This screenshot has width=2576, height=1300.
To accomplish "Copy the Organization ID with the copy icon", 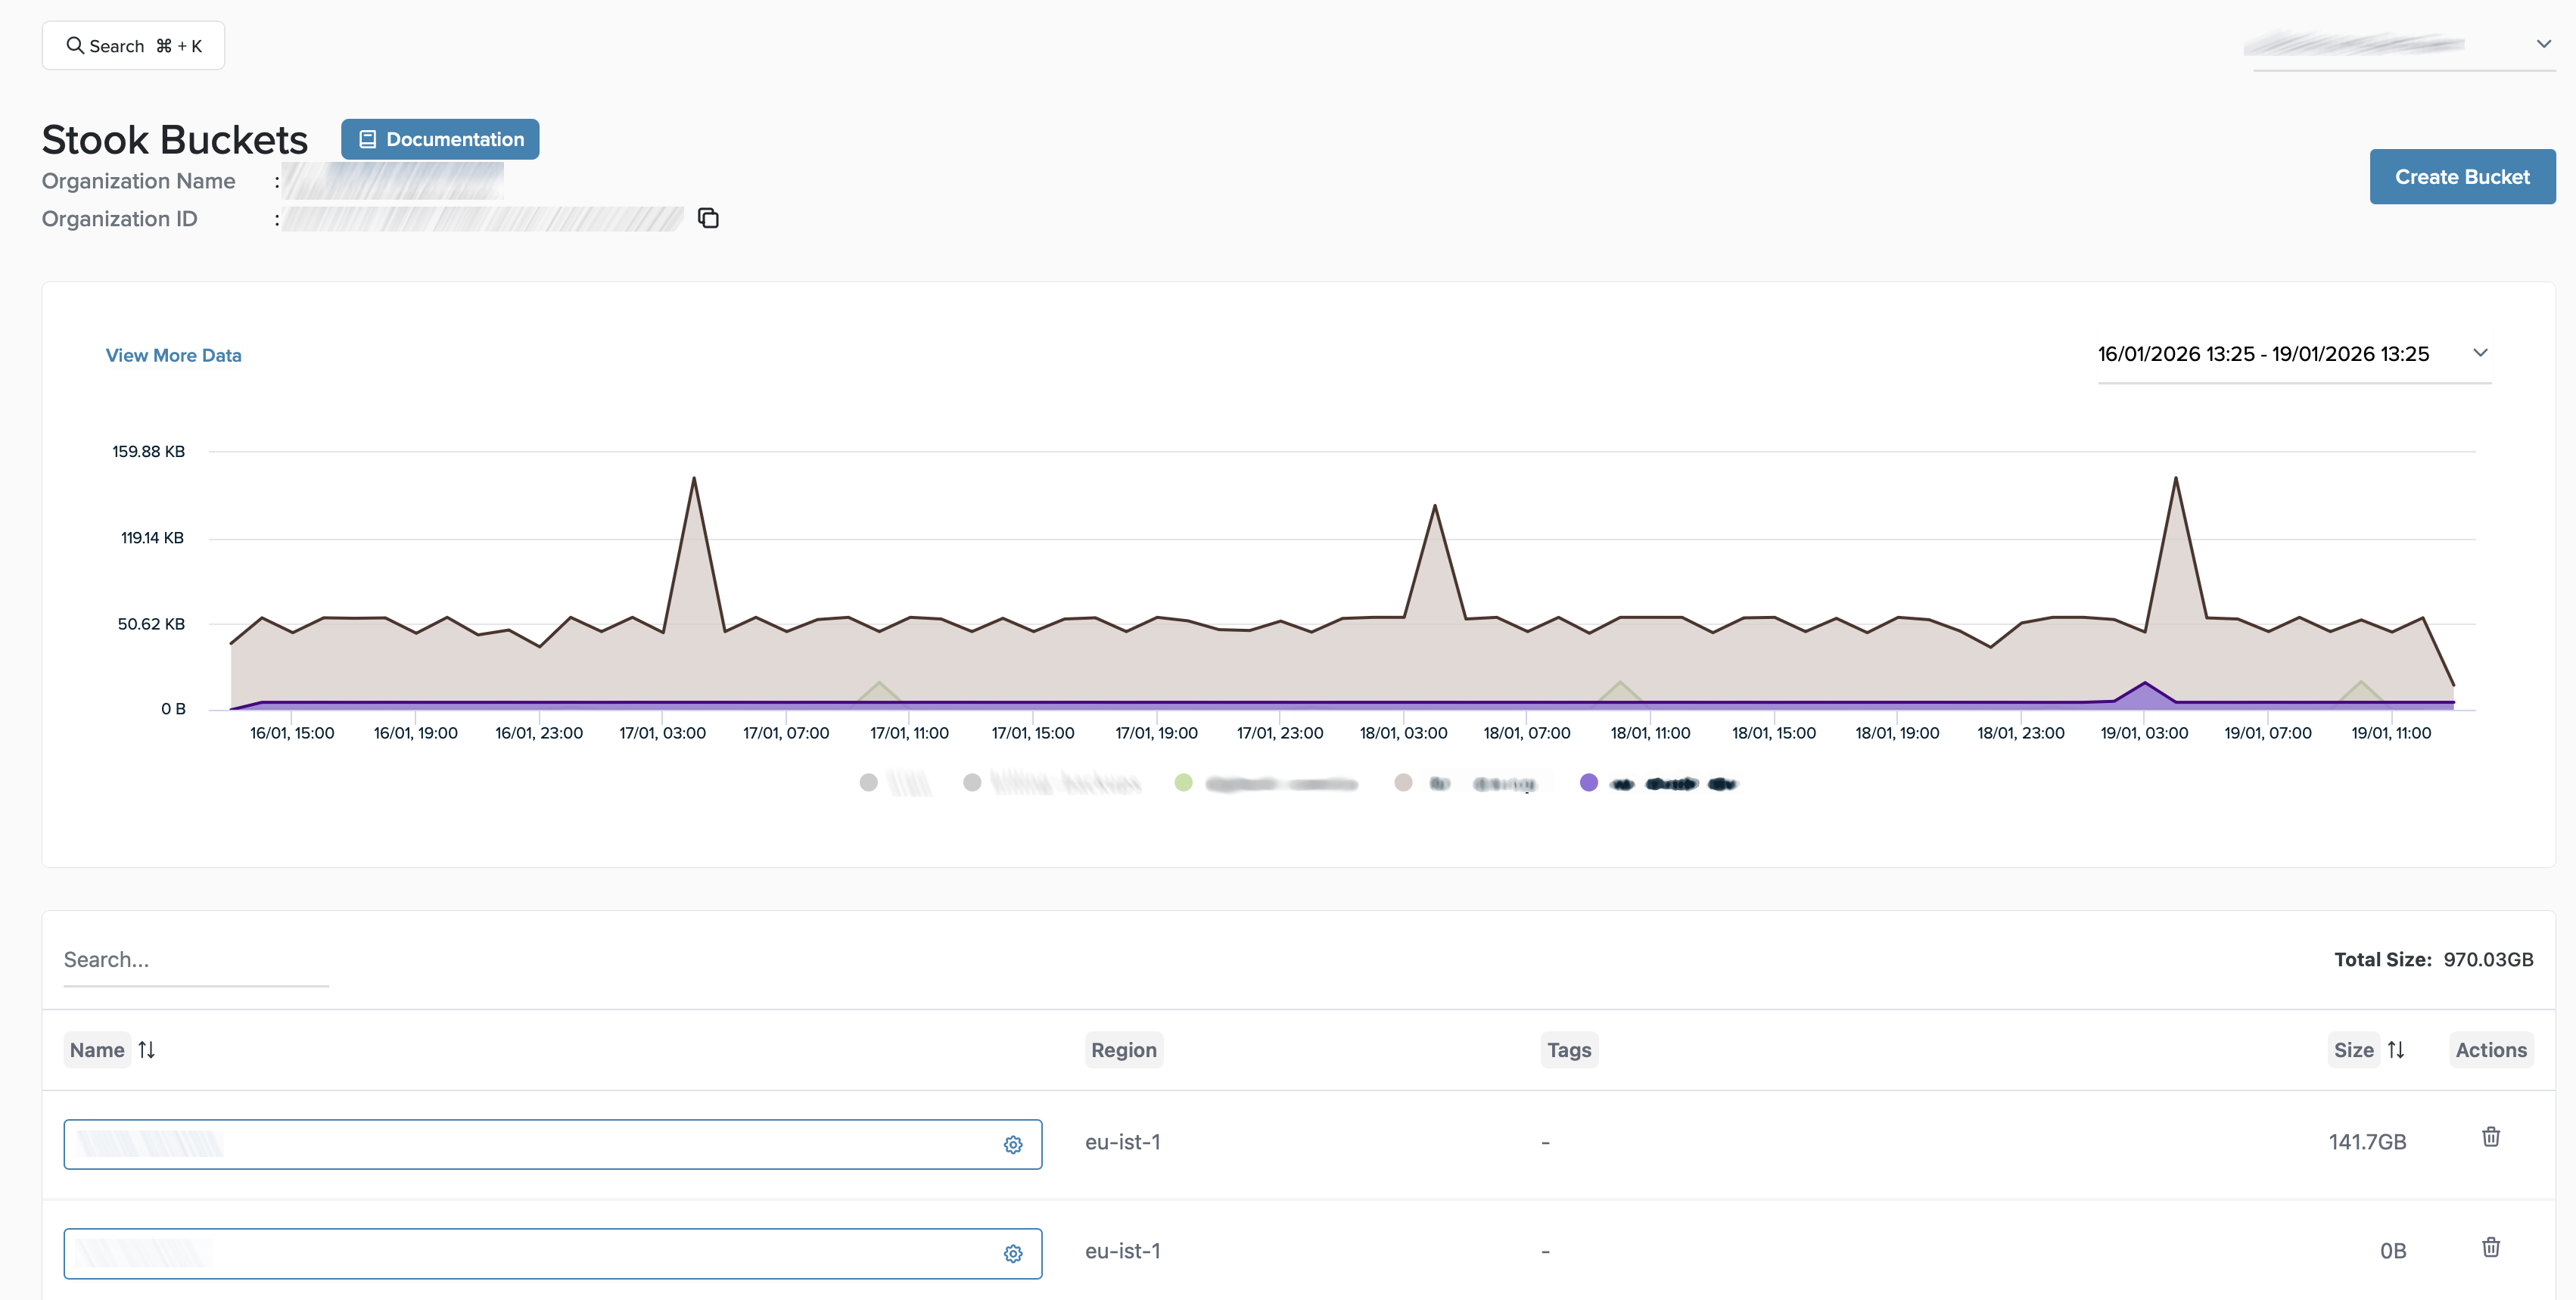I will [x=708, y=218].
